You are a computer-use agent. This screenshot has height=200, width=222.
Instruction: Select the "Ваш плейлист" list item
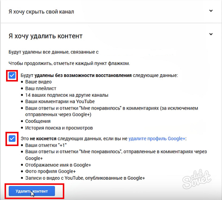(41, 88)
